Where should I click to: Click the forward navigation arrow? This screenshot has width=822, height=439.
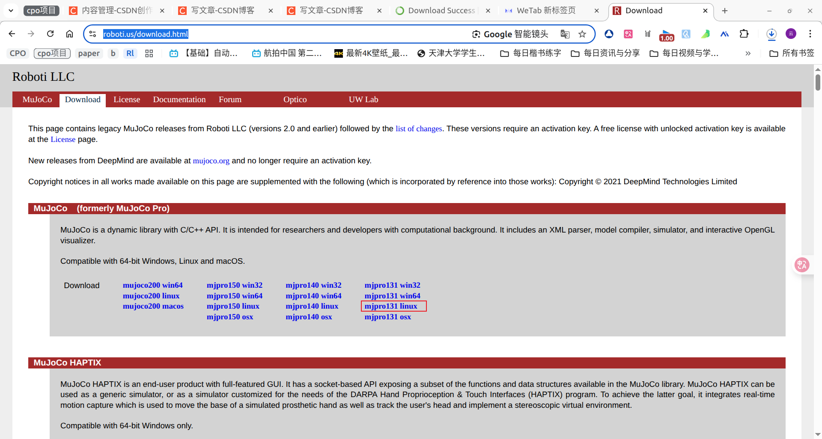(31, 34)
